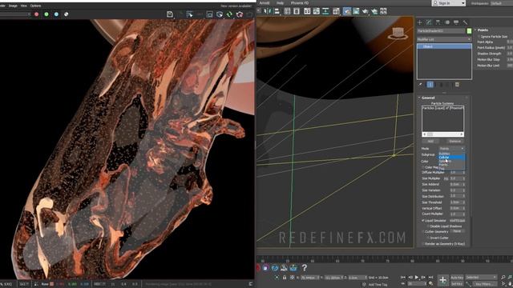Toggle selection lock icon in status bar
513x288 pixels.
[285, 278]
